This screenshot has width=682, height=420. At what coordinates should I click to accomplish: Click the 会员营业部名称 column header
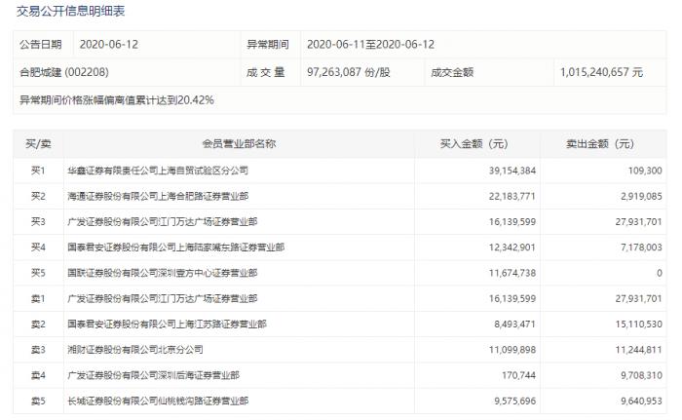pos(239,143)
